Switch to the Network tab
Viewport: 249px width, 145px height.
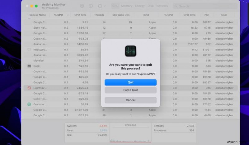162,6
